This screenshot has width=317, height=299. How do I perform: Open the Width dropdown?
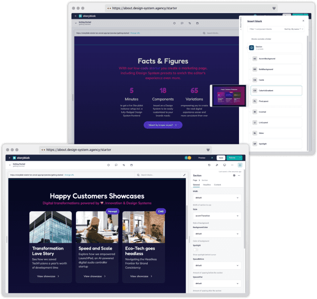(217, 198)
